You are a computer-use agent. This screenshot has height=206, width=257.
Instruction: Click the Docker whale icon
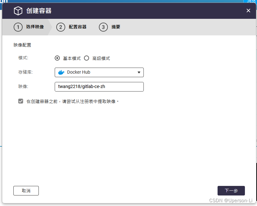tap(61, 72)
